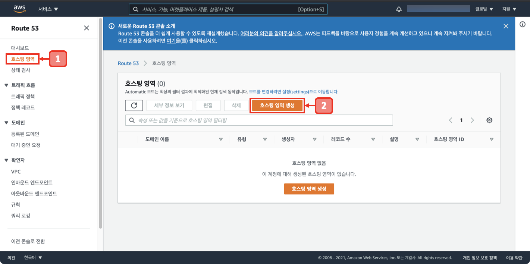The height and width of the screenshot is (264, 530).
Task: Go to previous page arrow
Action: click(x=451, y=120)
